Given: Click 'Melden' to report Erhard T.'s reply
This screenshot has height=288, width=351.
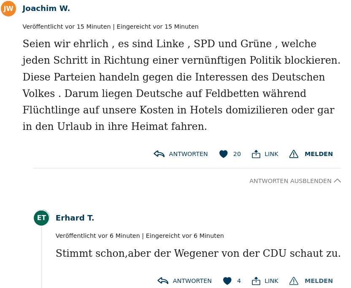Looking at the screenshot, I should pyautogui.click(x=319, y=281).
